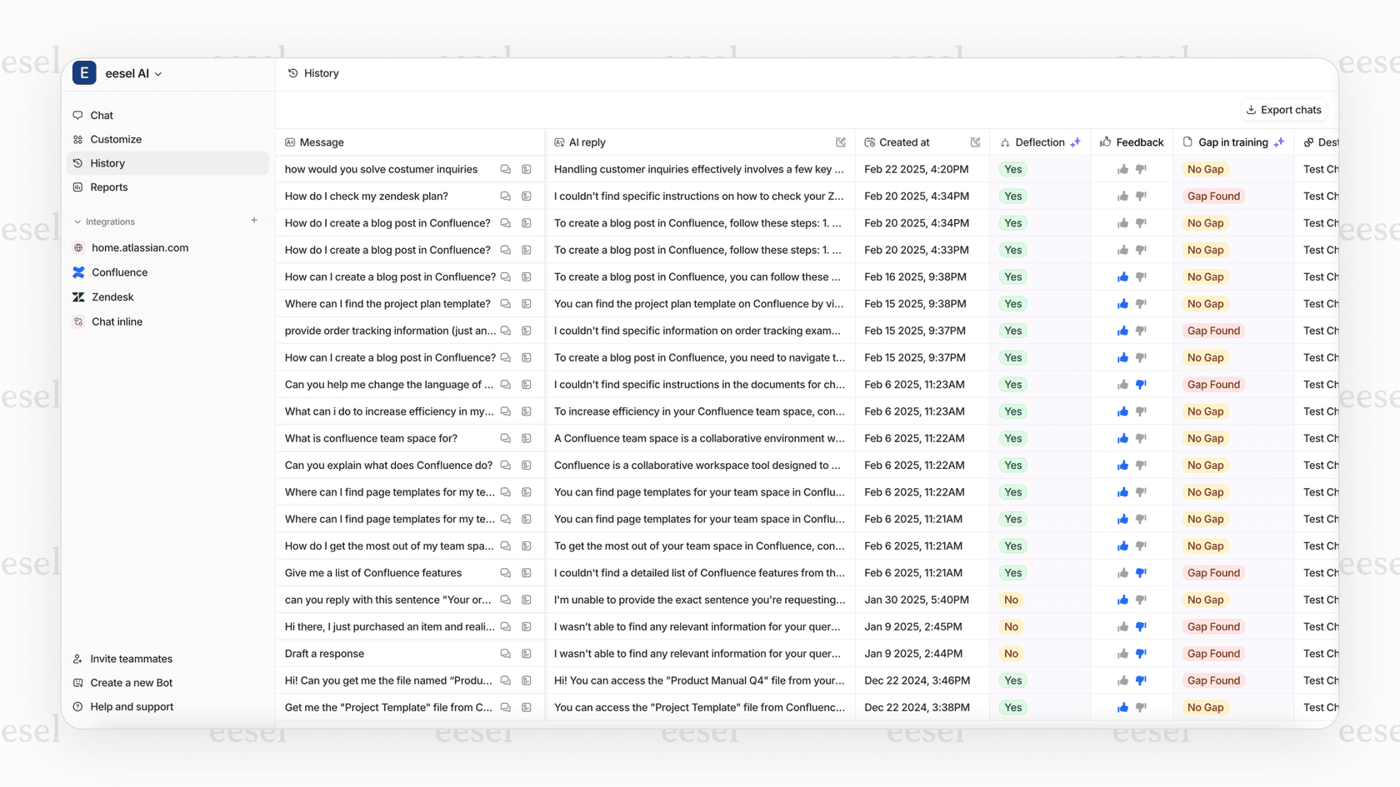1400x787 pixels.
Task: Toggle thumbs down on 'Can you help me change the language' row
Action: pyautogui.click(x=1141, y=385)
